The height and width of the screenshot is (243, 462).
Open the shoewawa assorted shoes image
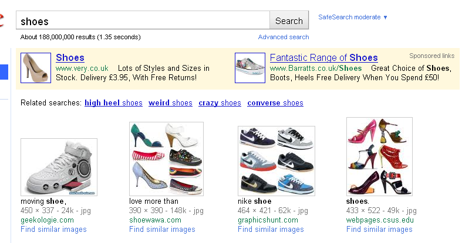pos(166,159)
